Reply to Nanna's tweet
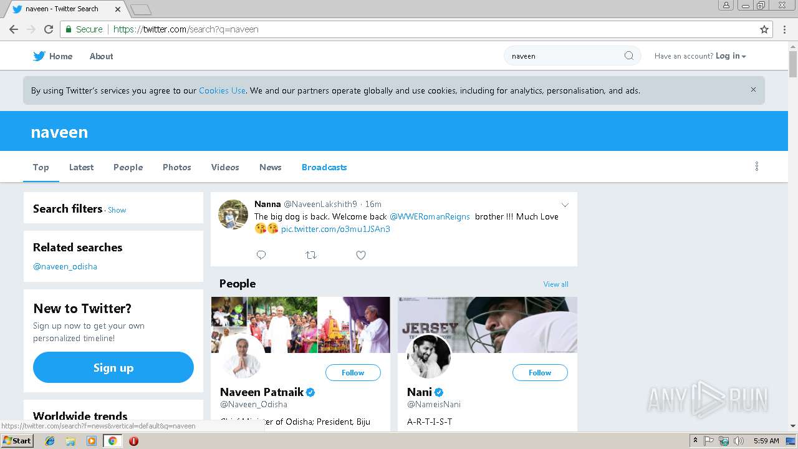Image resolution: width=798 pixels, height=449 pixels. click(261, 254)
